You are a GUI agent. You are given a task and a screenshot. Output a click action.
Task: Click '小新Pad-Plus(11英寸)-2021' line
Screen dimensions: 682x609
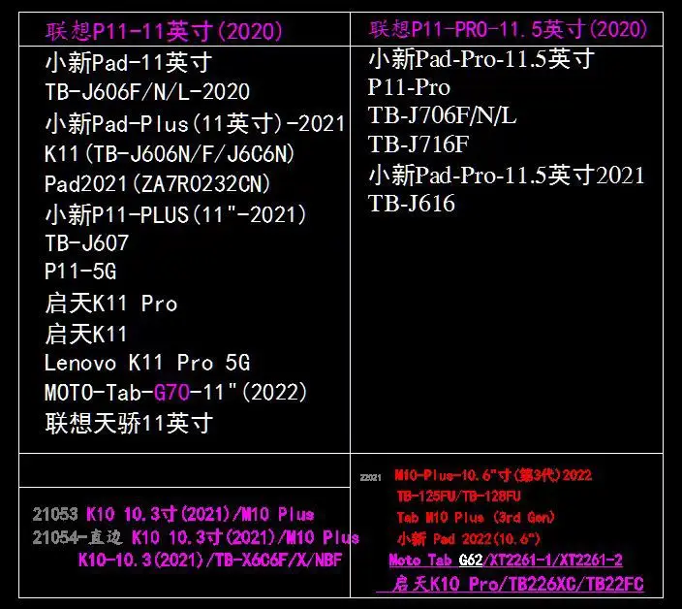[195, 123]
